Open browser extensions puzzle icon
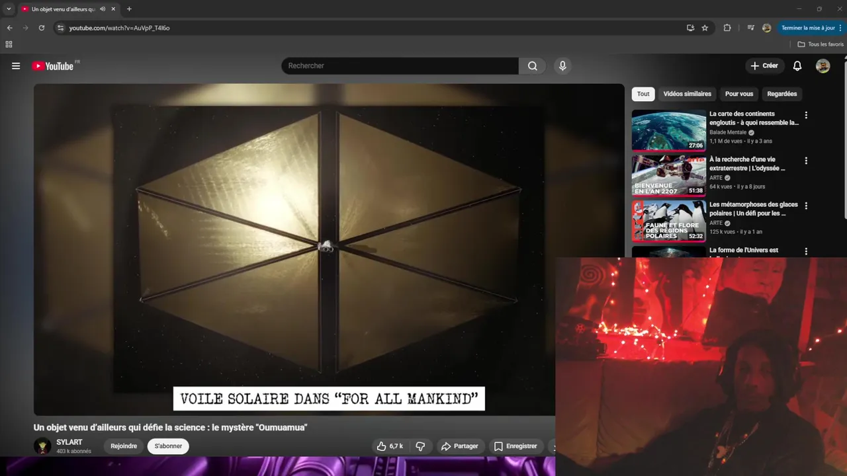 coord(727,28)
